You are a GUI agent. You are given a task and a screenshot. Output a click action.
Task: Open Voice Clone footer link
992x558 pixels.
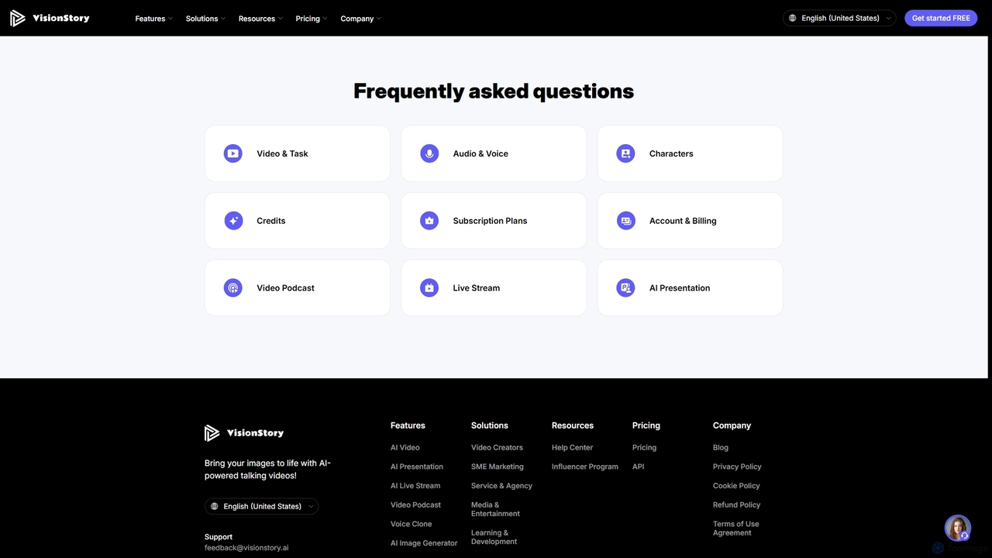coord(412,524)
